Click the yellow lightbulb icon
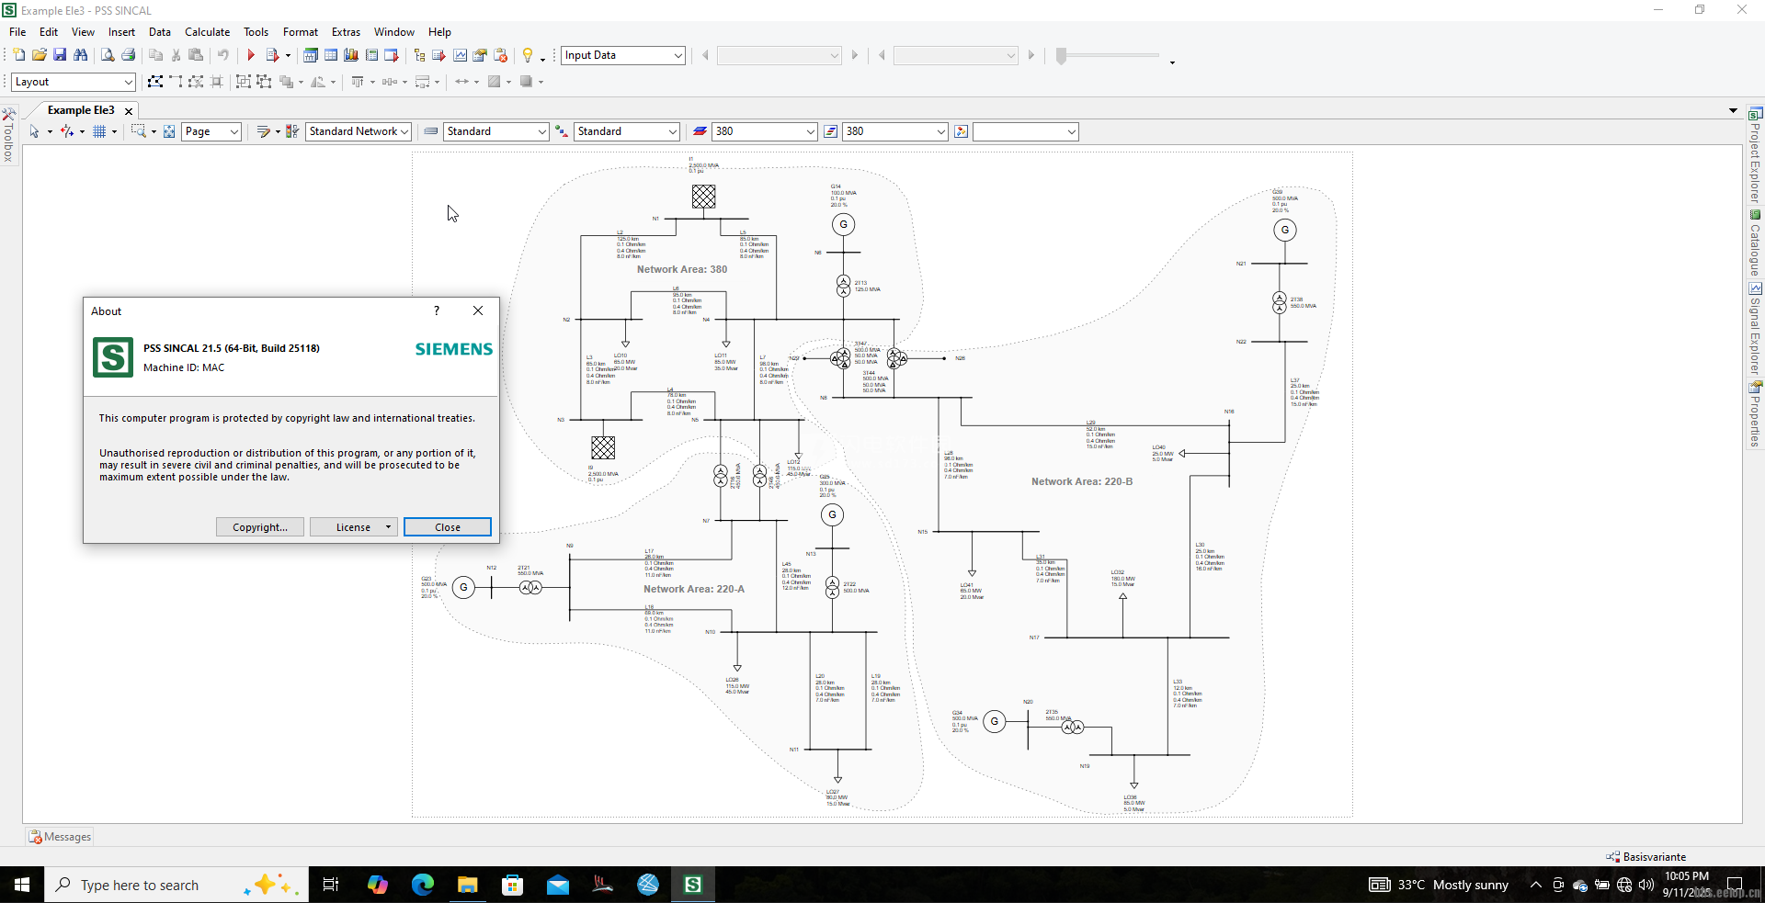This screenshot has height=903, width=1765. pos(528,55)
